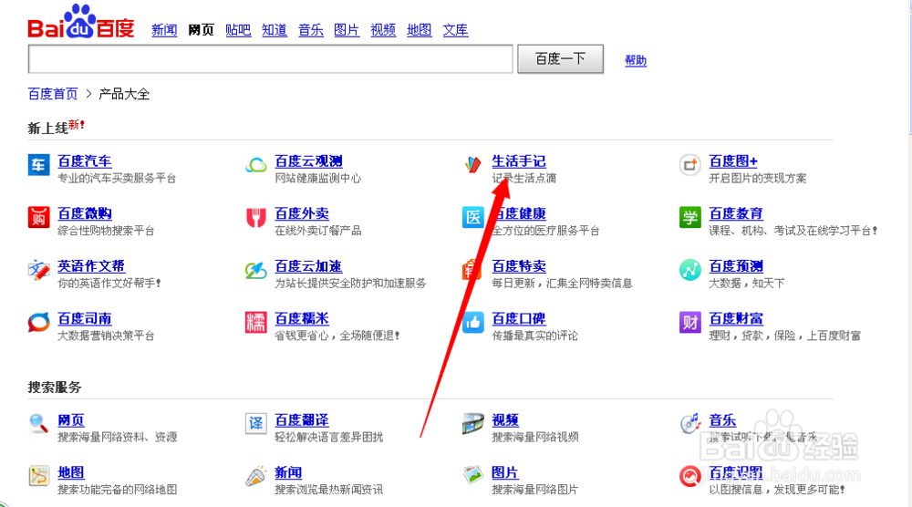Open the 视频 top navigation tab

[x=383, y=30]
